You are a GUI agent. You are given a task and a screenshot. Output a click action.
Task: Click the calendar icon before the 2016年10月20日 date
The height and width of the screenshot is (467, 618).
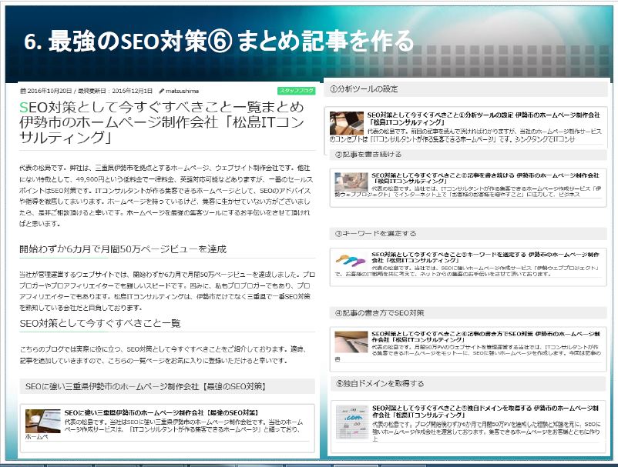coord(22,91)
